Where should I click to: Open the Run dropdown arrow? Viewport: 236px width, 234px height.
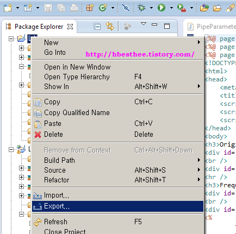click(171, 8)
